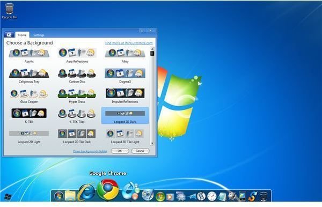Viewport: 322px width, 207px height.
Task: Launch Internet Explorer from the dock
Action: click(86, 192)
